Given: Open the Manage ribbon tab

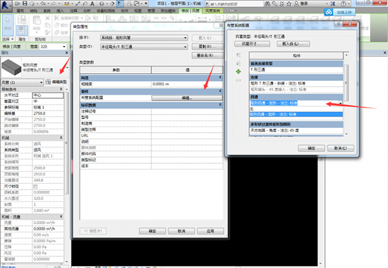Looking at the screenshot, I should [151, 10].
